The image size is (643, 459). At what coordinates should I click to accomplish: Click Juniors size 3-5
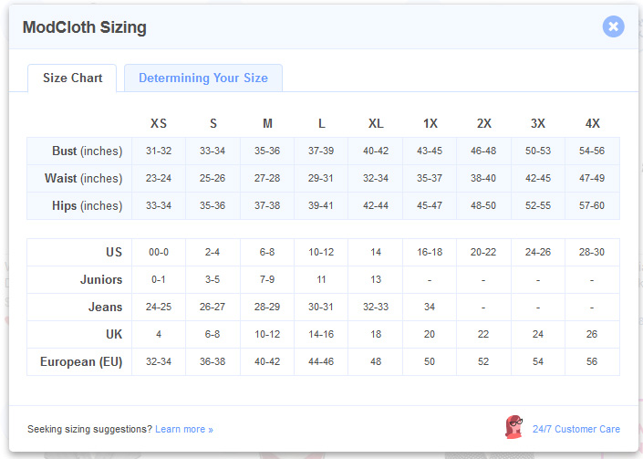coord(213,280)
